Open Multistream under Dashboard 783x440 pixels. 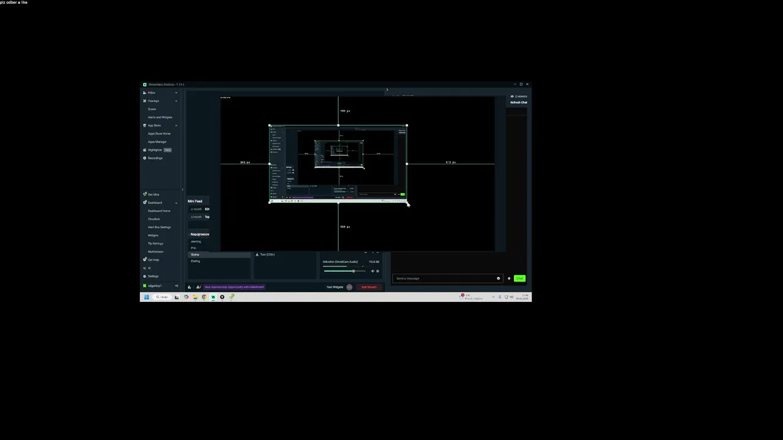(155, 252)
